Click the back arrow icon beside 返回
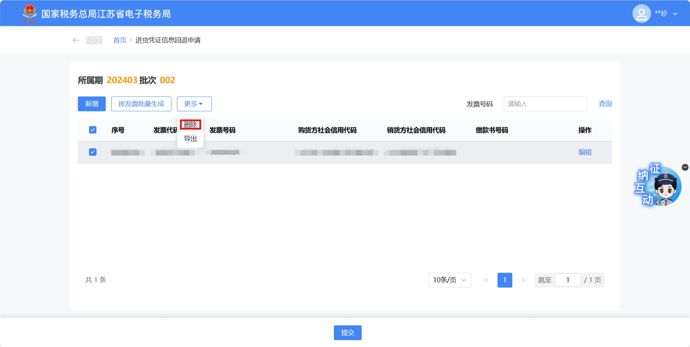The width and height of the screenshot is (690, 347). pos(76,40)
